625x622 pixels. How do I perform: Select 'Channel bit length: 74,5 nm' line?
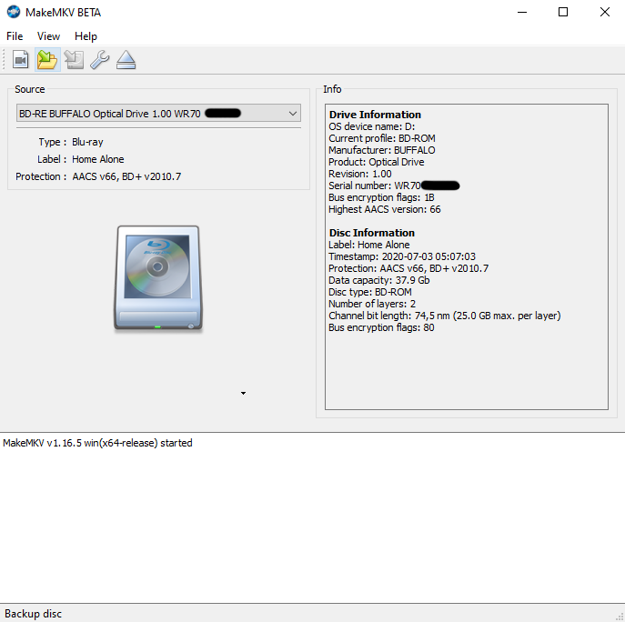[445, 316]
